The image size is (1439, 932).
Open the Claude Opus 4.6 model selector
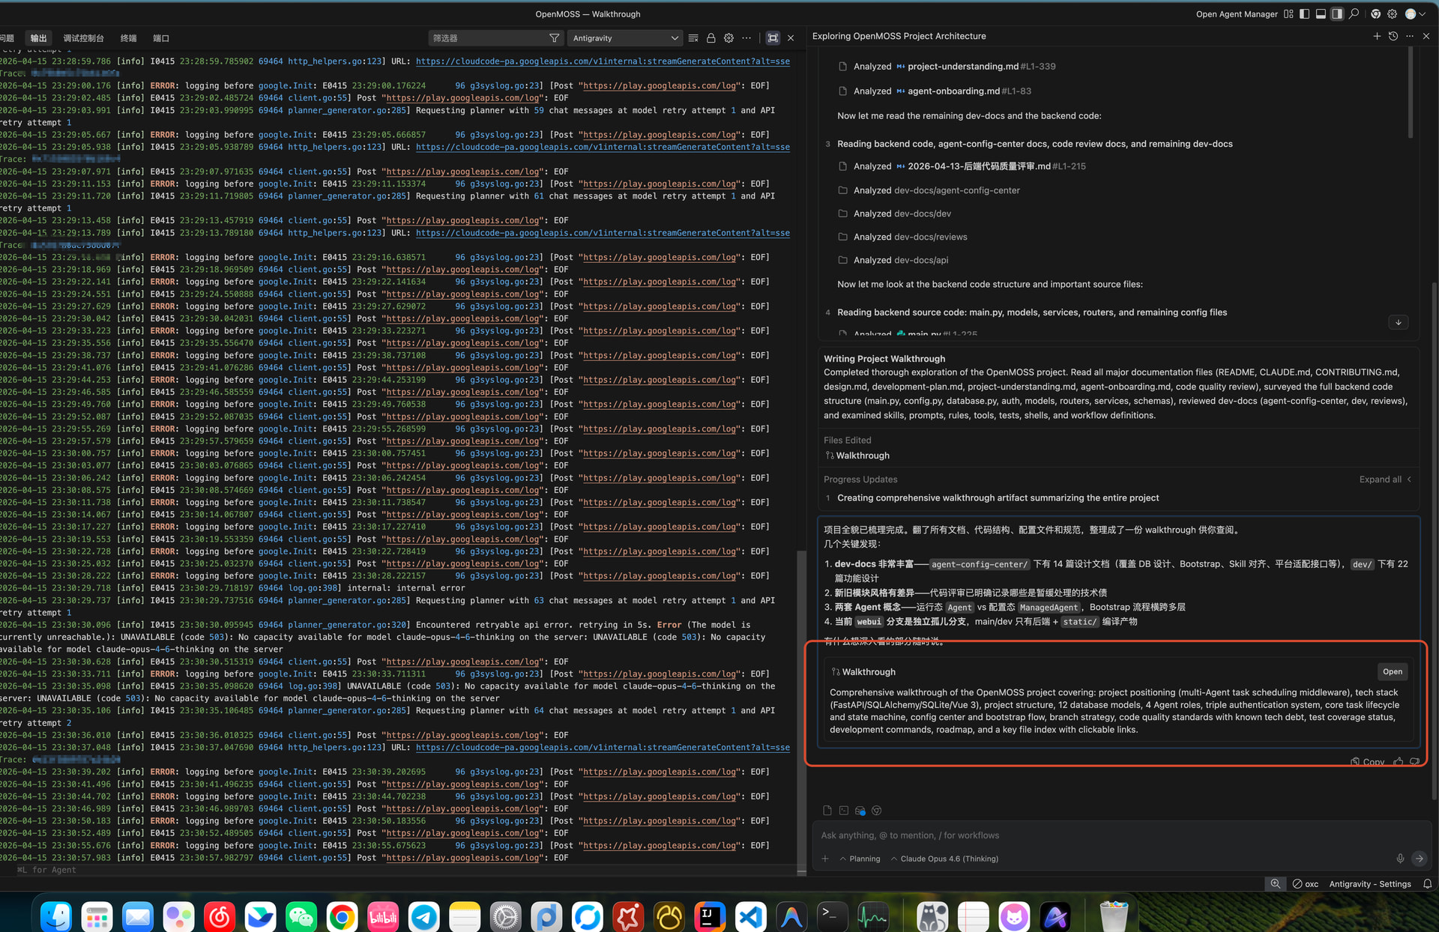[x=944, y=859]
